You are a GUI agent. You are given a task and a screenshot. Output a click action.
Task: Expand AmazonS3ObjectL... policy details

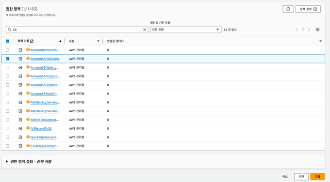[20, 68]
